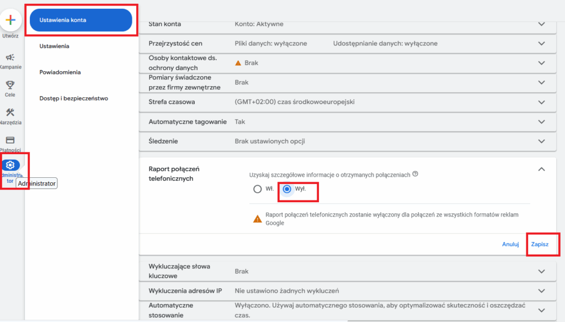
Task: Click the Utwórz plus icon
Action: coord(10,21)
